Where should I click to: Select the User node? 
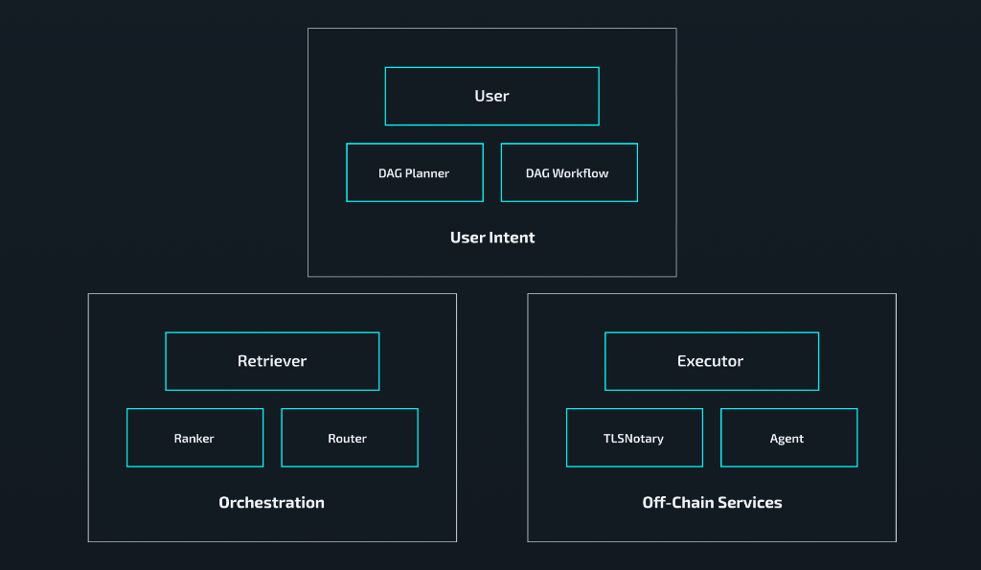pos(491,96)
